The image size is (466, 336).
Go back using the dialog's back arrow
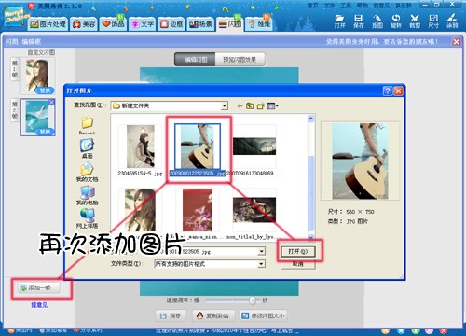click(x=240, y=106)
